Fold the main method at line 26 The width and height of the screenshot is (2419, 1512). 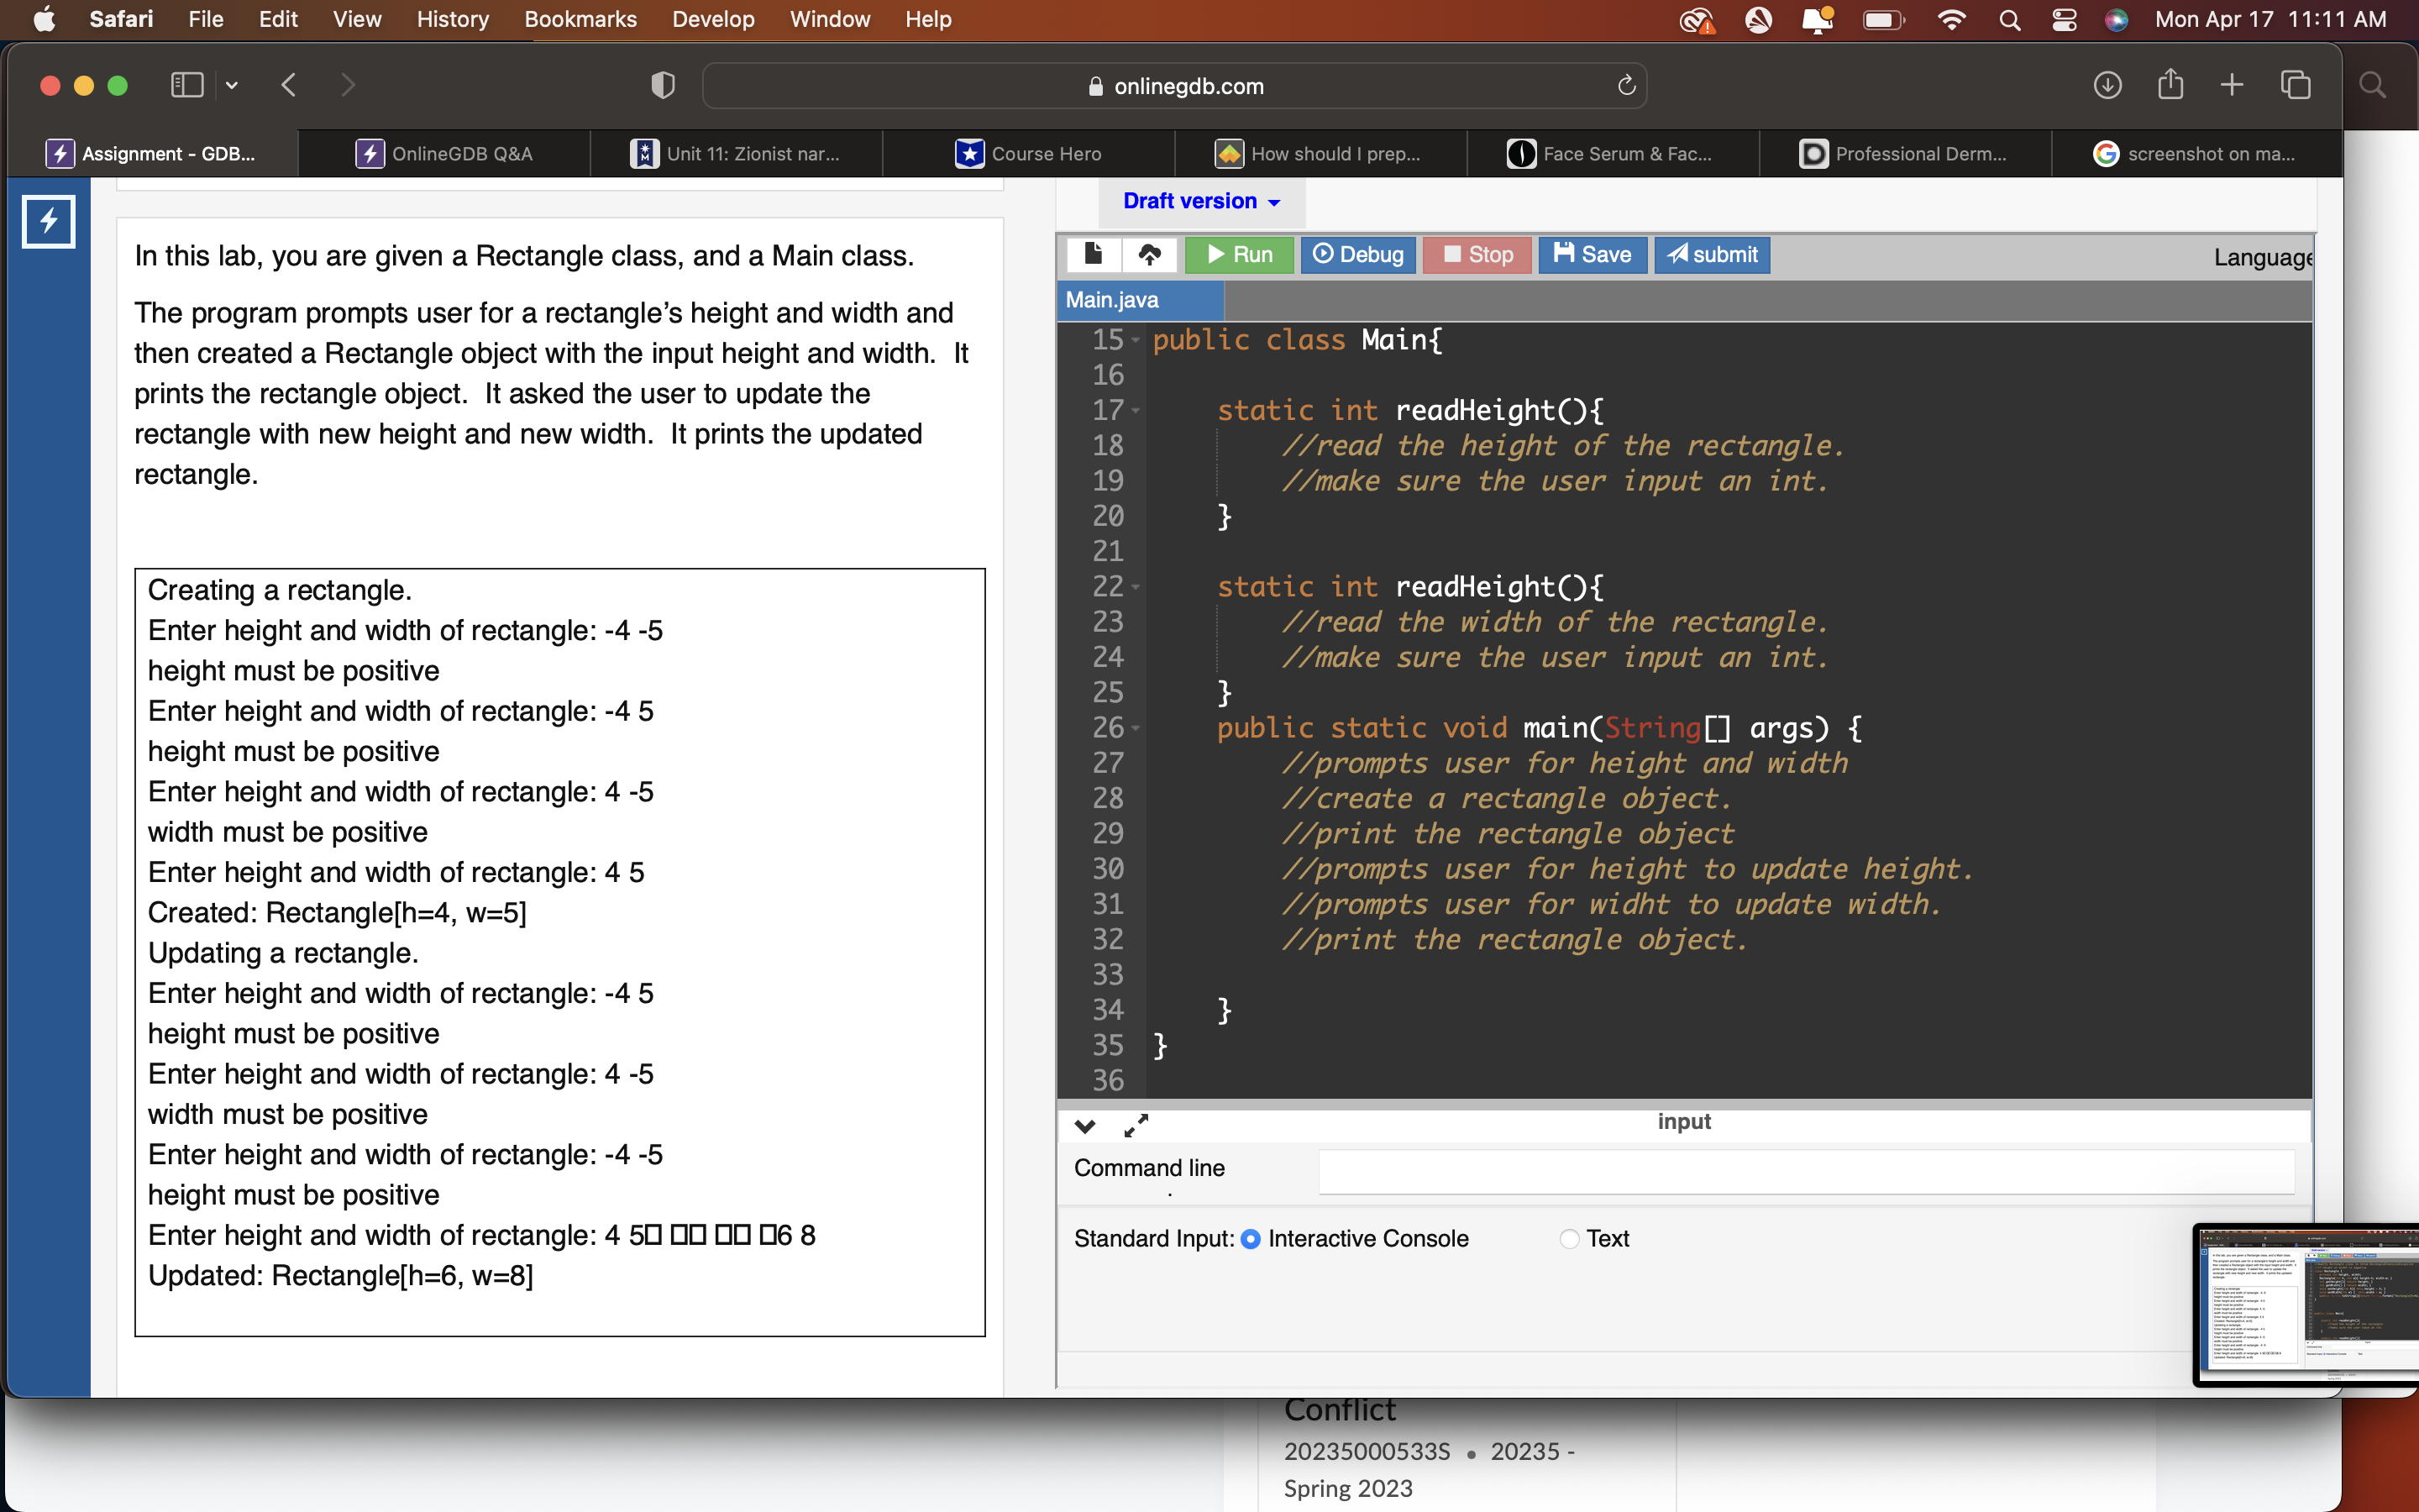1136,728
